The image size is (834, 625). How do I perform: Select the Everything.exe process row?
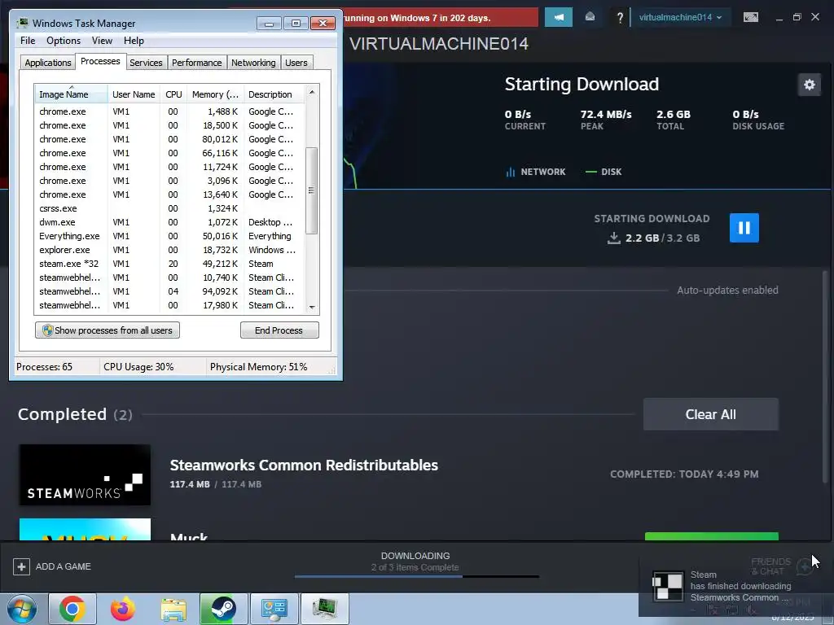(170, 236)
